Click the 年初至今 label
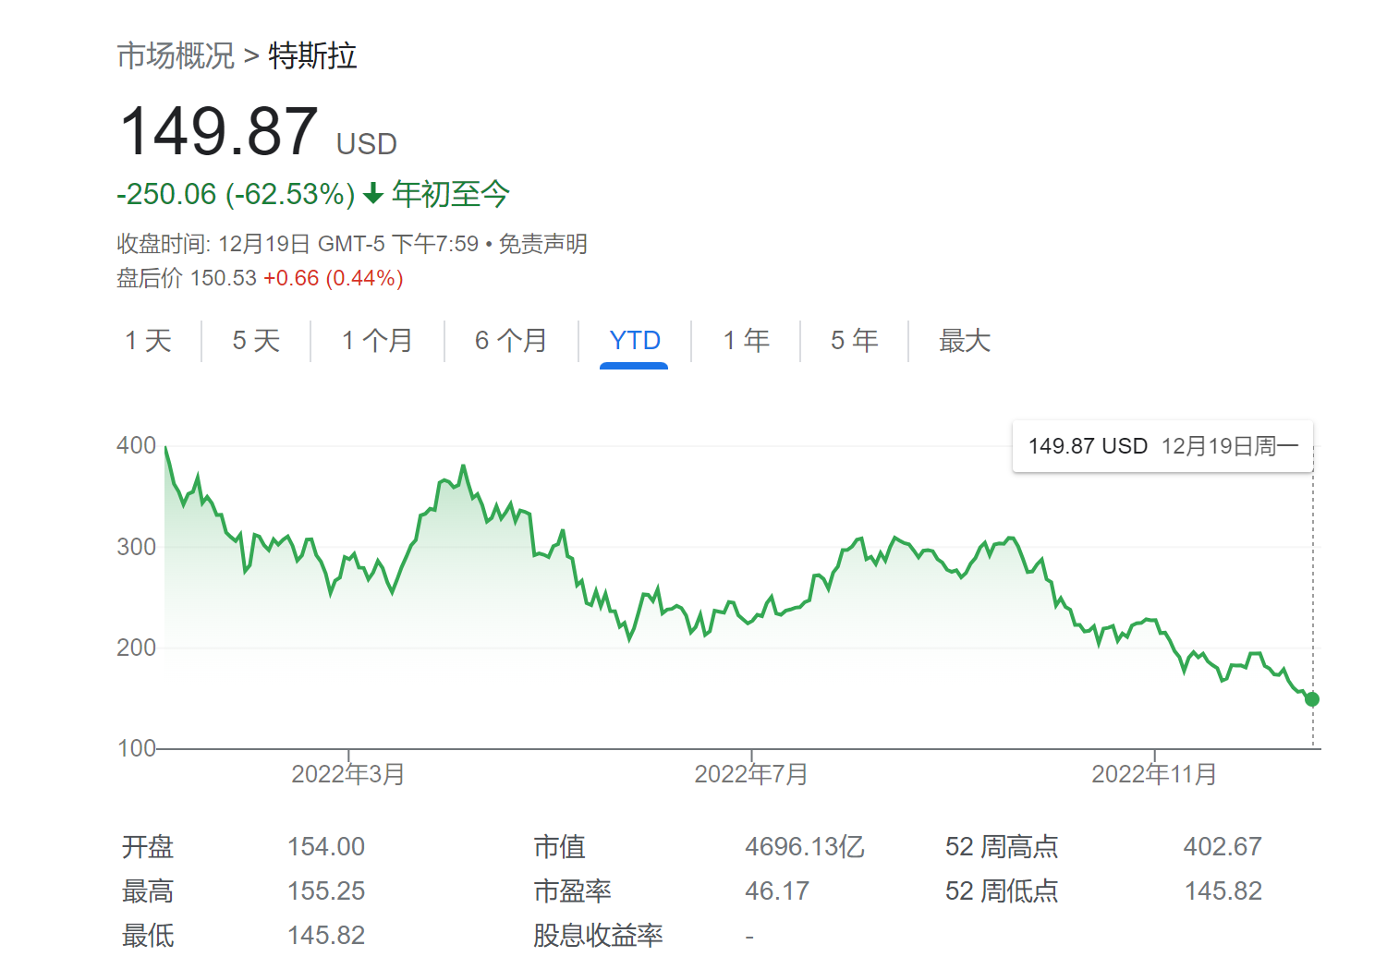 [x=451, y=194]
